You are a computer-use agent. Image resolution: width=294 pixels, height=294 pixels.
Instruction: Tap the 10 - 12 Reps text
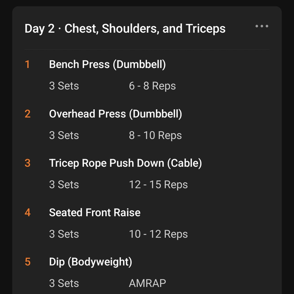[158, 234]
